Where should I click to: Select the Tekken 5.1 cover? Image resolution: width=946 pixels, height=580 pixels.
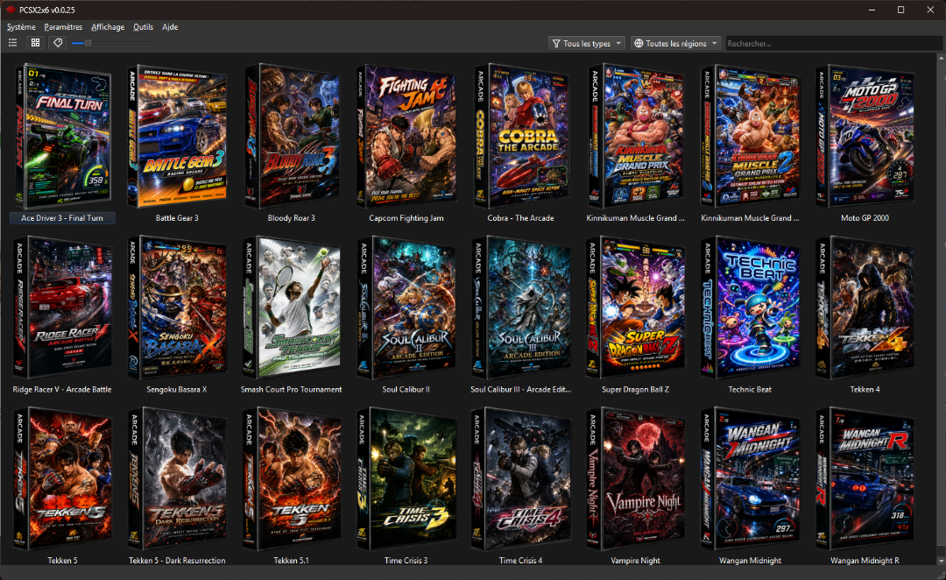(292, 478)
